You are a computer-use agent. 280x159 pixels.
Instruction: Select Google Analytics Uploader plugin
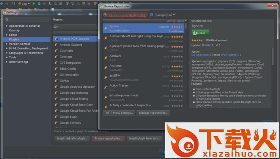click(x=76, y=87)
